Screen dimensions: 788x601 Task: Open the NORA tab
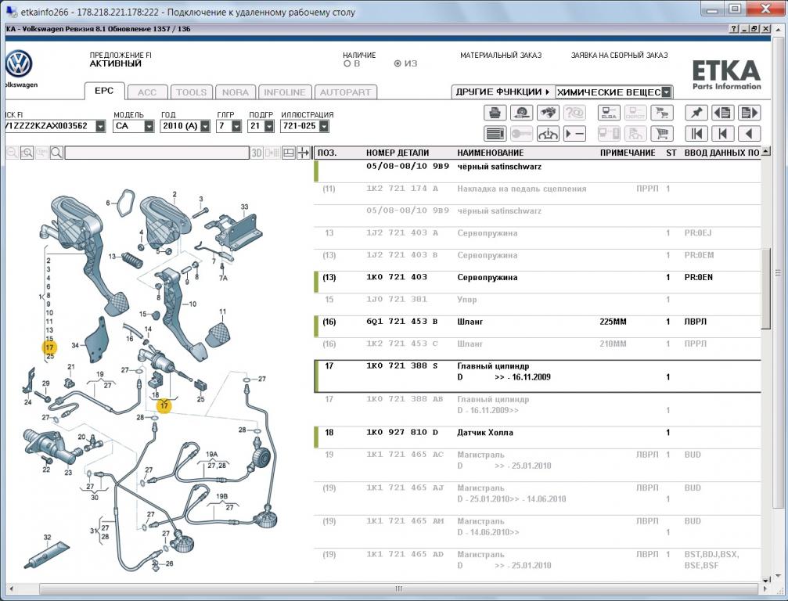point(236,92)
